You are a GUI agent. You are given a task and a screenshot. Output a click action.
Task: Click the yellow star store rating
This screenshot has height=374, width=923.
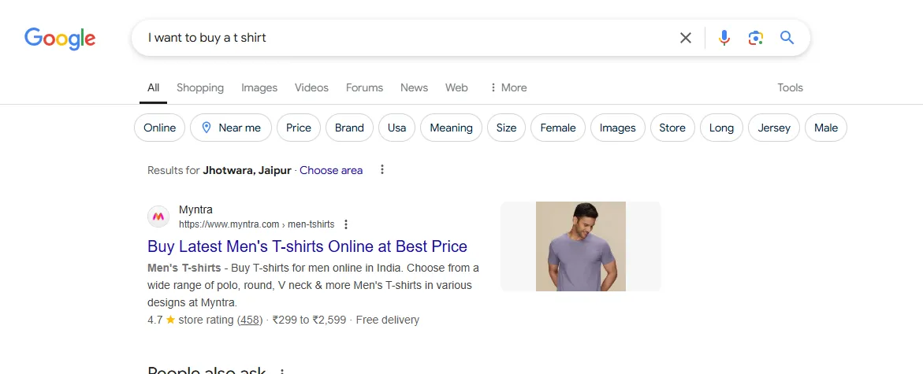pyautogui.click(x=171, y=320)
